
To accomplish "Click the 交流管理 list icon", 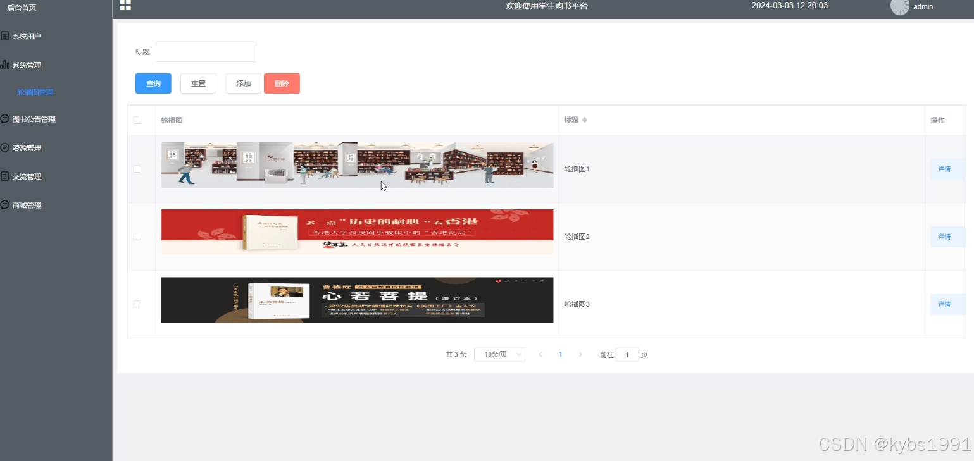I will pyautogui.click(x=5, y=176).
